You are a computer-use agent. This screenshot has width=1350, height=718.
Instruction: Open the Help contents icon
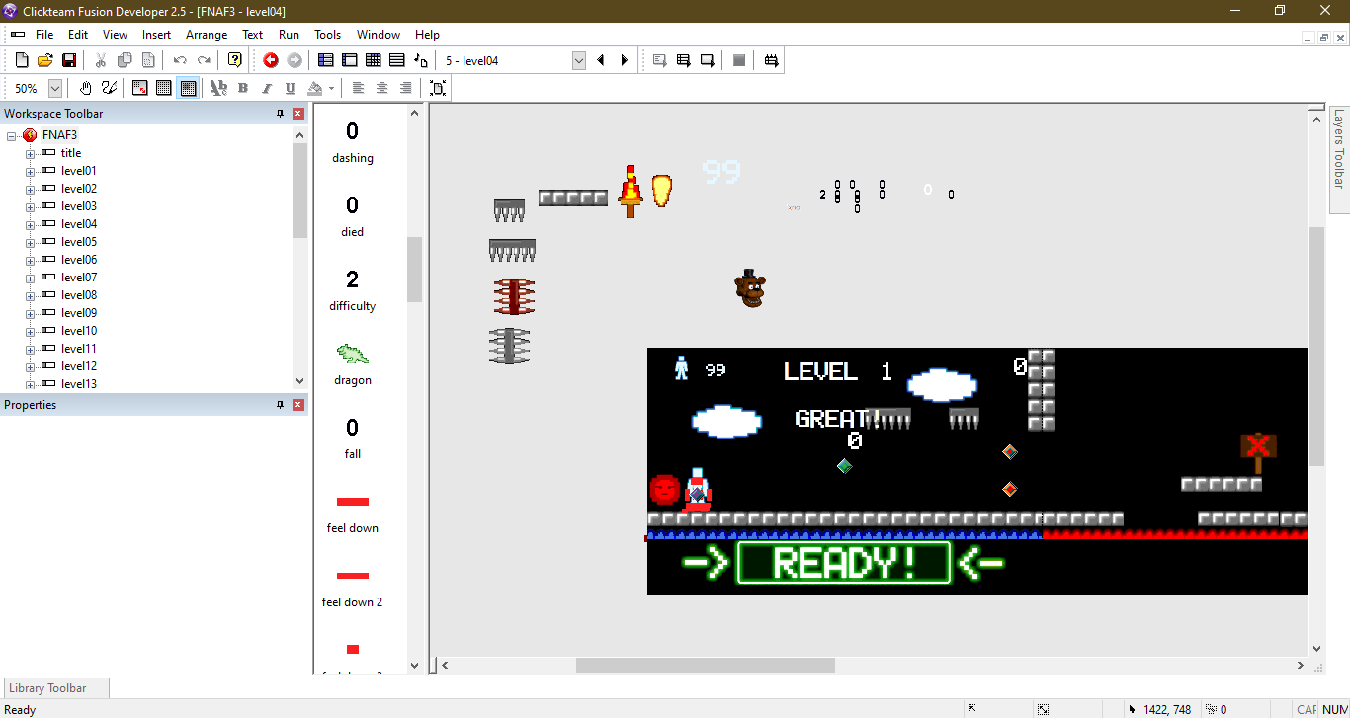[235, 60]
